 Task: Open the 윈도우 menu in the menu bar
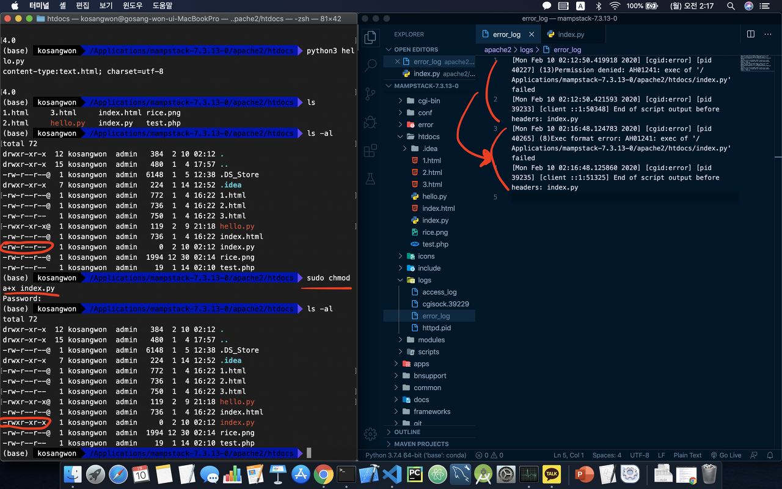pos(133,6)
